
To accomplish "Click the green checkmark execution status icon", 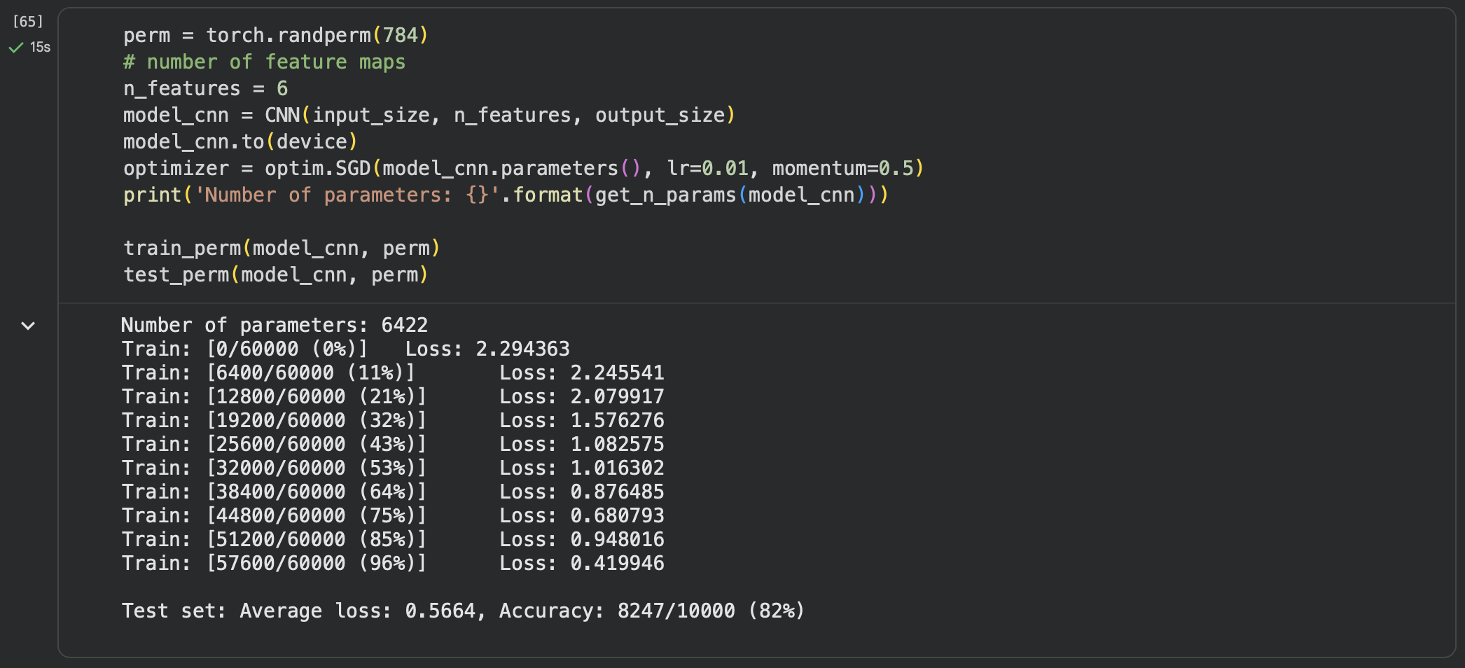I will point(15,48).
